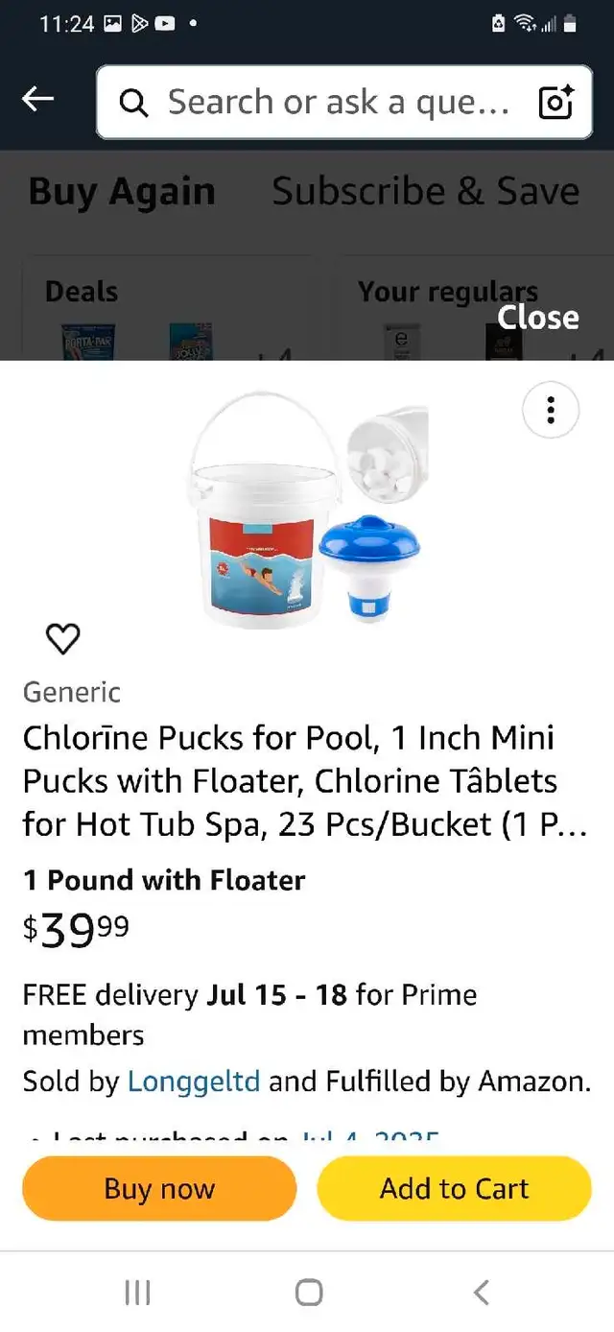Switch to Buy Again tab
614x1332 pixels.
click(x=122, y=192)
